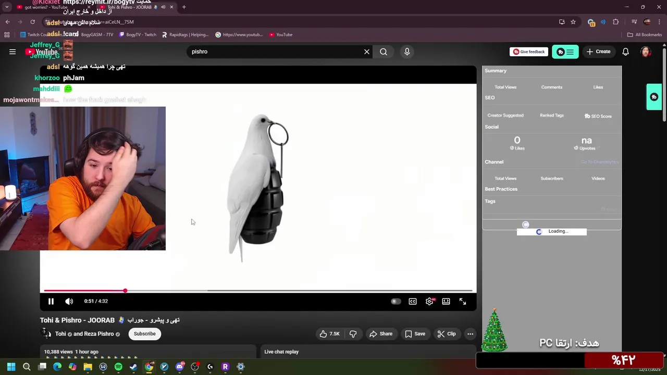This screenshot has width=667, height=375.
Task: Subscribe to the Tohi channel
Action: 145,334
